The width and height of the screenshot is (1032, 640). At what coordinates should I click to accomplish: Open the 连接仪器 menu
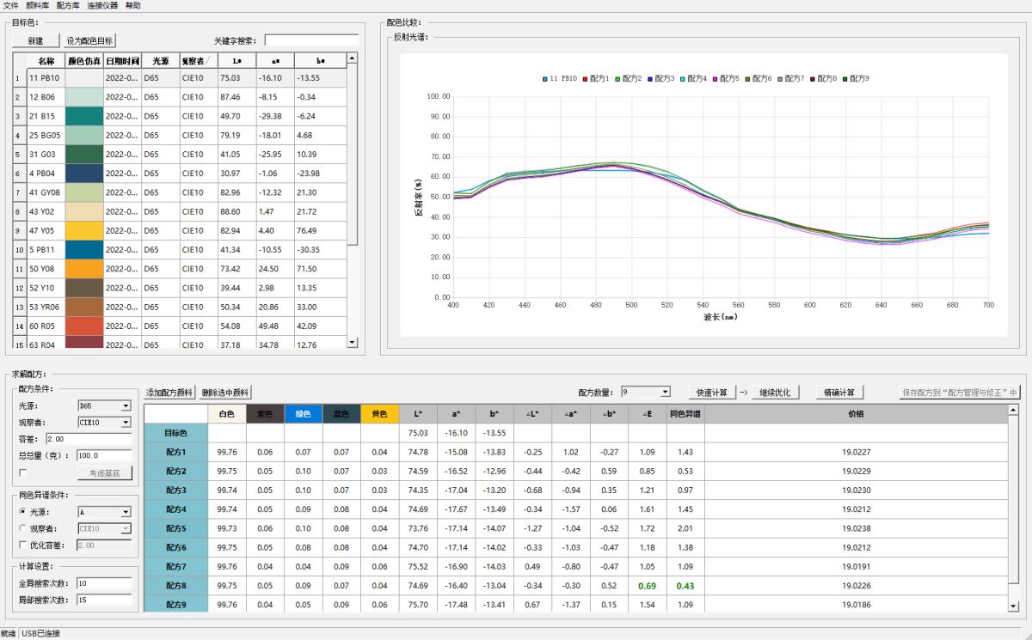pos(102,5)
